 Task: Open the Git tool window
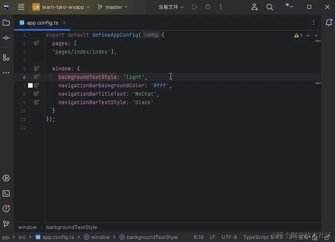pyautogui.click(x=6, y=224)
